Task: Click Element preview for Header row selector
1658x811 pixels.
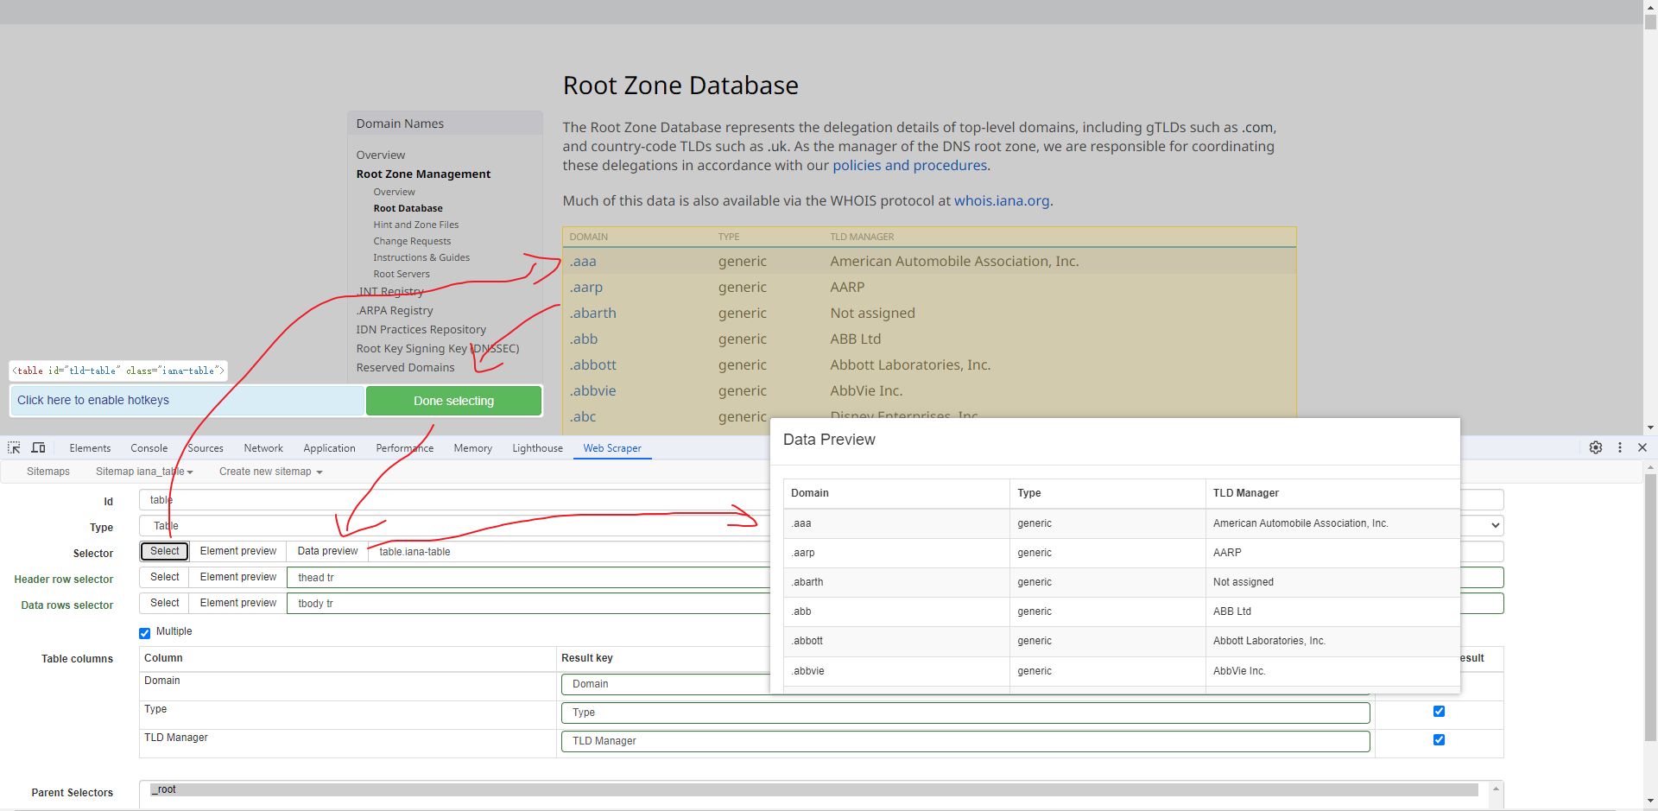Action: coord(238,577)
